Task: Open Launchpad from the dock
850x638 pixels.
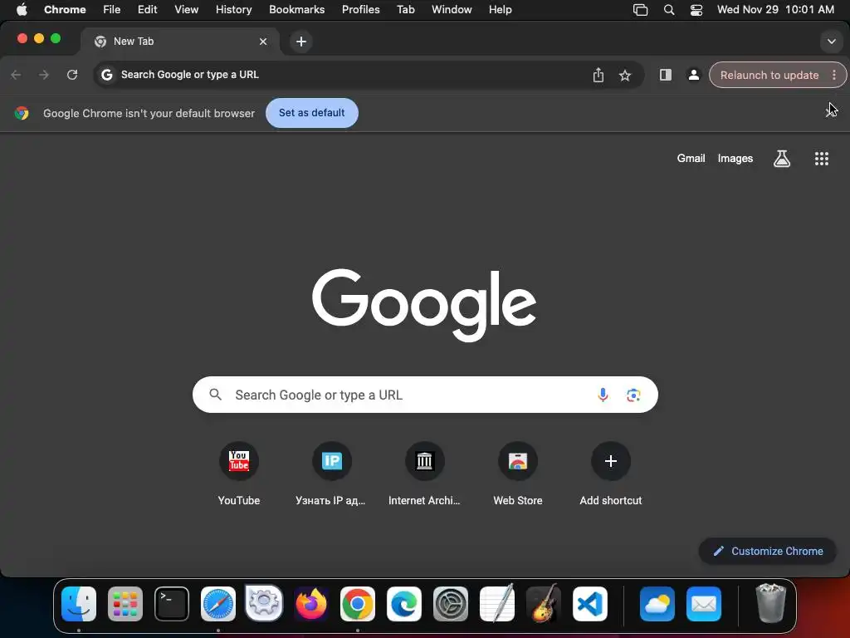Action: pos(125,604)
